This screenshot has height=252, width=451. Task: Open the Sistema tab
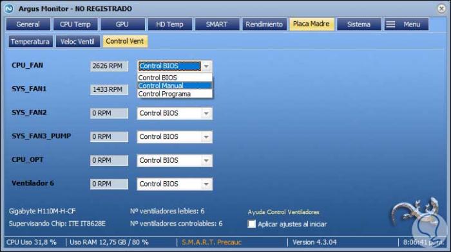click(359, 24)
